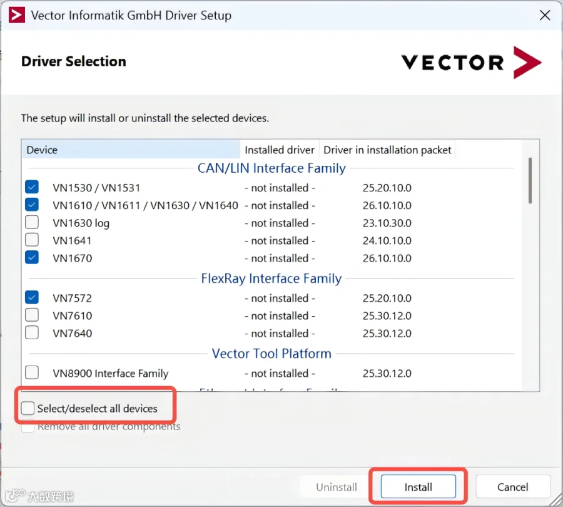
Task: Click the Vector title bar app icon
Action: (17, 15)
